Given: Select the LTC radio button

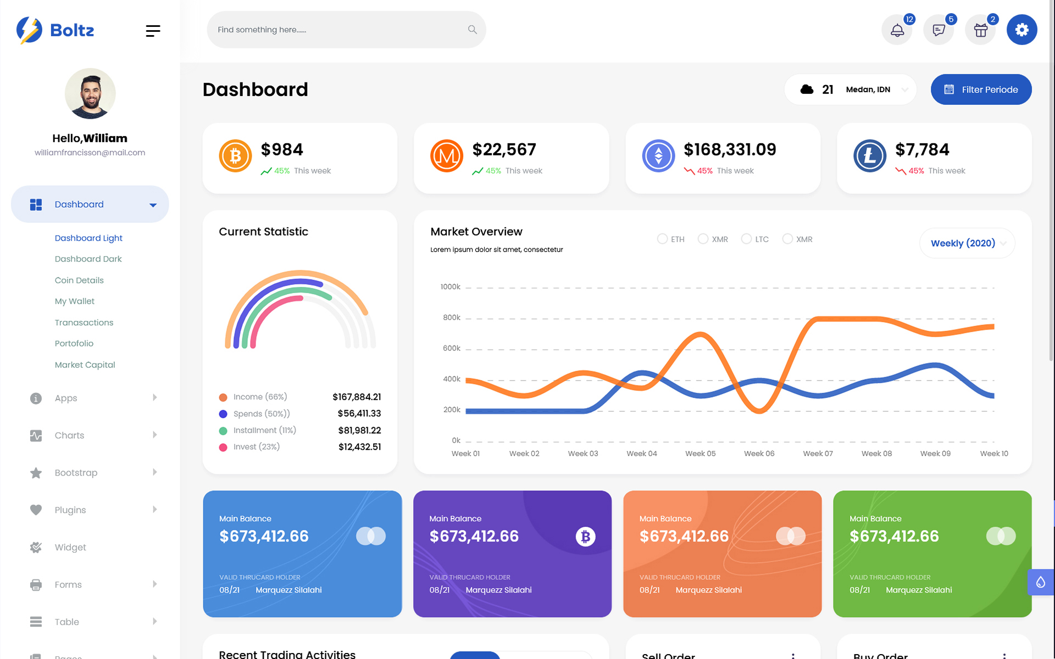Looking at the screenshot, I should click(746, 239).
